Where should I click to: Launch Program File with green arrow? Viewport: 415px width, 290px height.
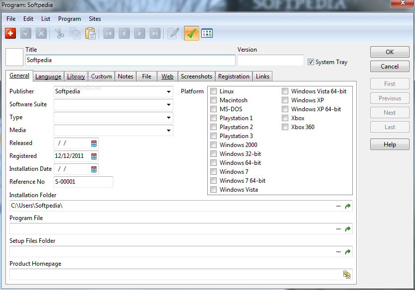coord(348,229)
